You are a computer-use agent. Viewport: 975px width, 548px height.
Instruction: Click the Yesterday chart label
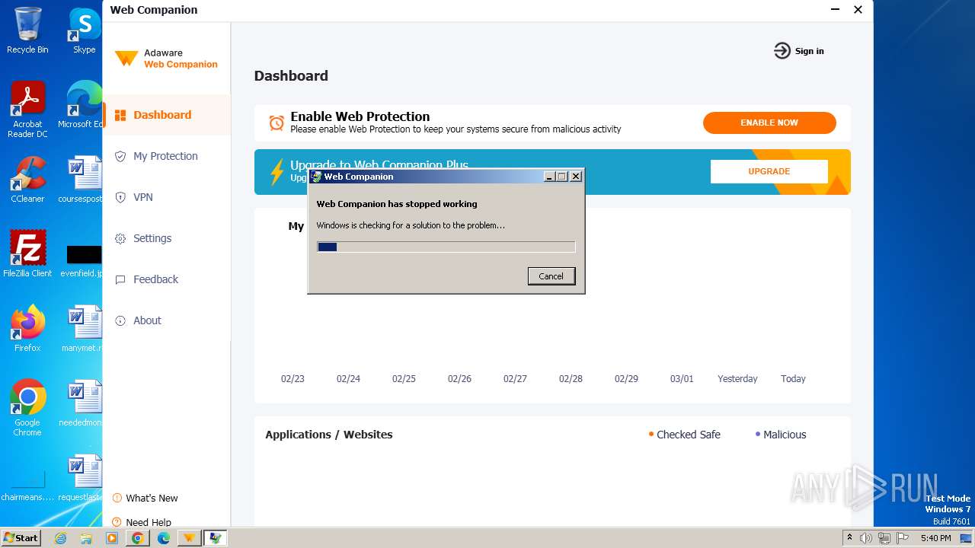[737, 378]
